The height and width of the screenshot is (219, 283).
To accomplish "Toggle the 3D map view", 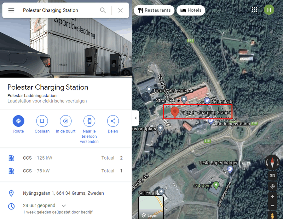I will point(272,176).
